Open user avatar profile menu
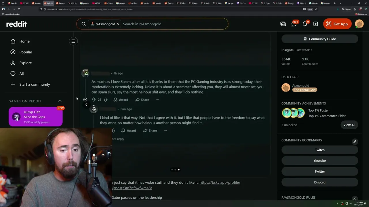This screenshot has height=207, width=369. [x=359, y=24]
